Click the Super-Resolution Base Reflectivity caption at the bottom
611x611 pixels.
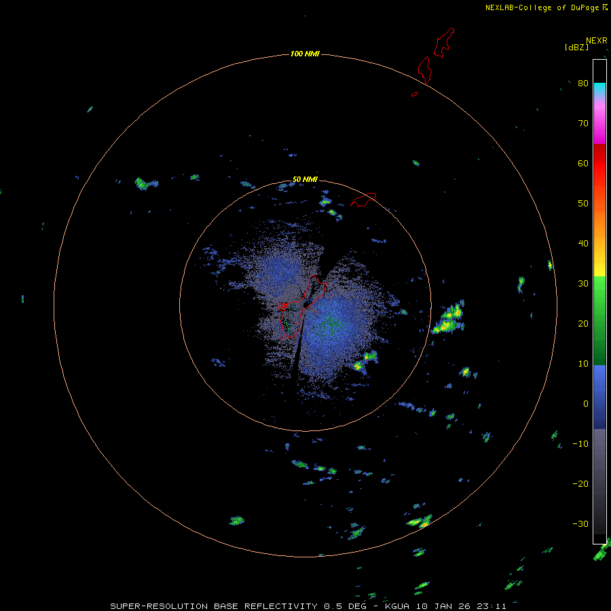click(x=308, y=606)
